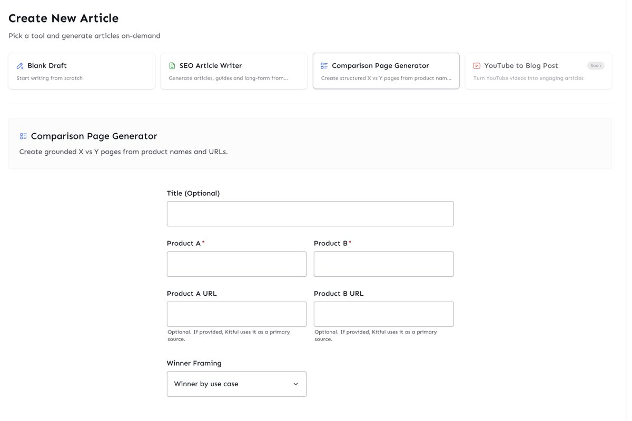This screenshot has width=632, height=421.
Task: Focus the Title (Optional) text field
Action: [x=310, y=214]
